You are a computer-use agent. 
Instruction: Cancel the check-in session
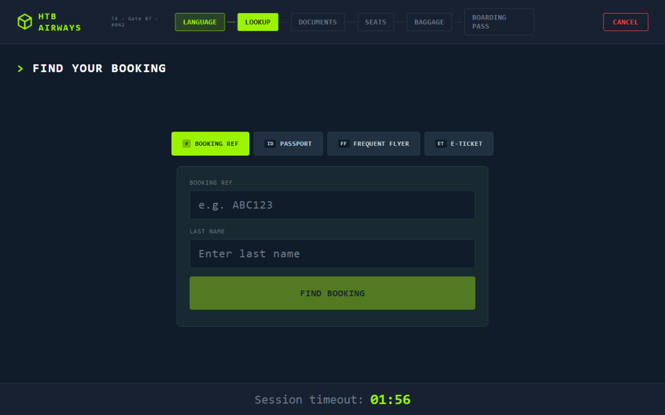coord(625,22)
